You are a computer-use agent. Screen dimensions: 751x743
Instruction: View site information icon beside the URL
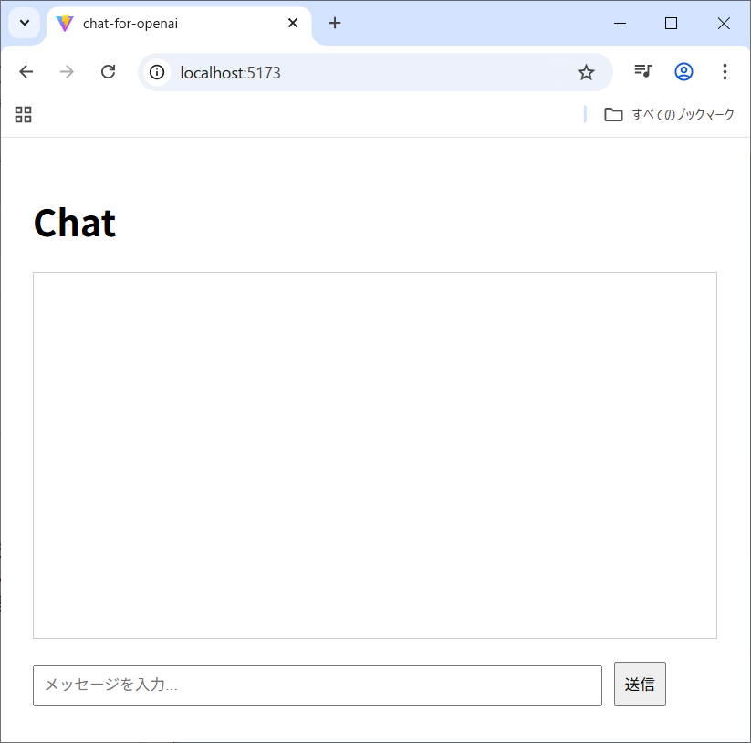157,72
